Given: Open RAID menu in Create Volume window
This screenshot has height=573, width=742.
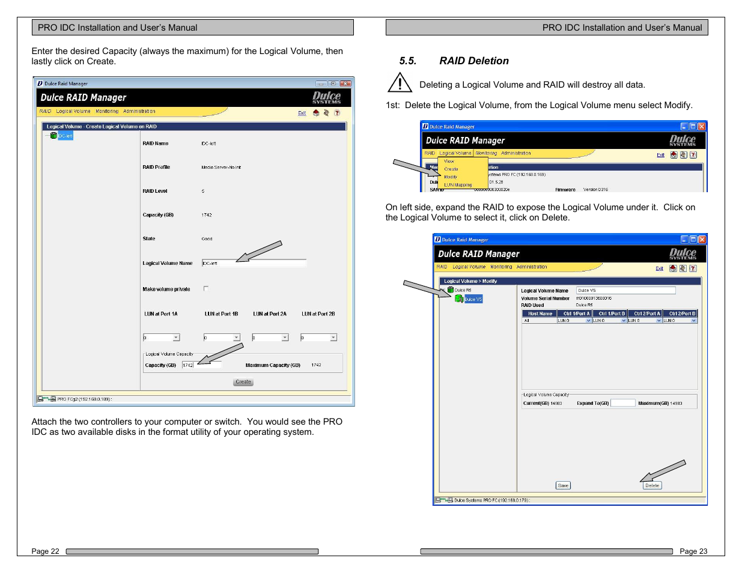Looking at the screenshot, I should [46, 111].
